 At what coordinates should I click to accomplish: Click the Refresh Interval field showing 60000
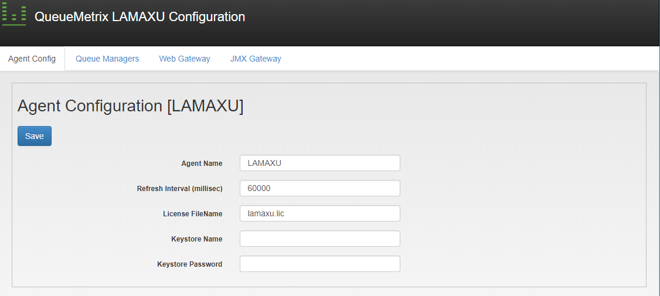[x=320, y=188]
